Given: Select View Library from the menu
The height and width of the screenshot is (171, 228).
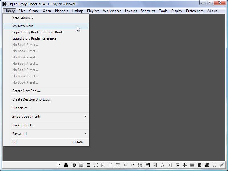Looking at the screenshot, I should [x=23, y=17].
